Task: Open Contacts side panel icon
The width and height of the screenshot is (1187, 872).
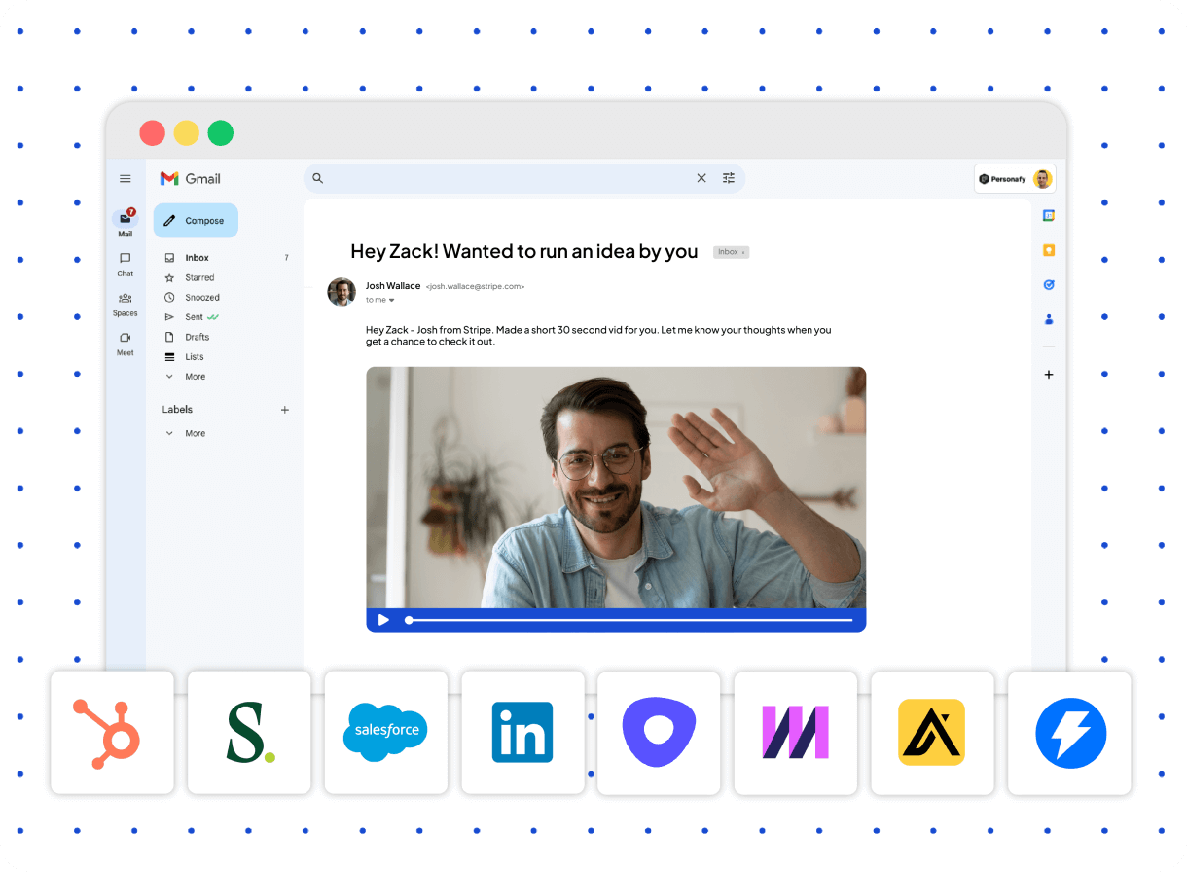Action: click(x=1049, y=319)
